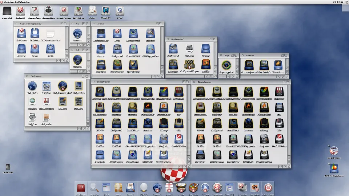
Task: Open the RAM Disk volume icon
Action: (7, 11)
